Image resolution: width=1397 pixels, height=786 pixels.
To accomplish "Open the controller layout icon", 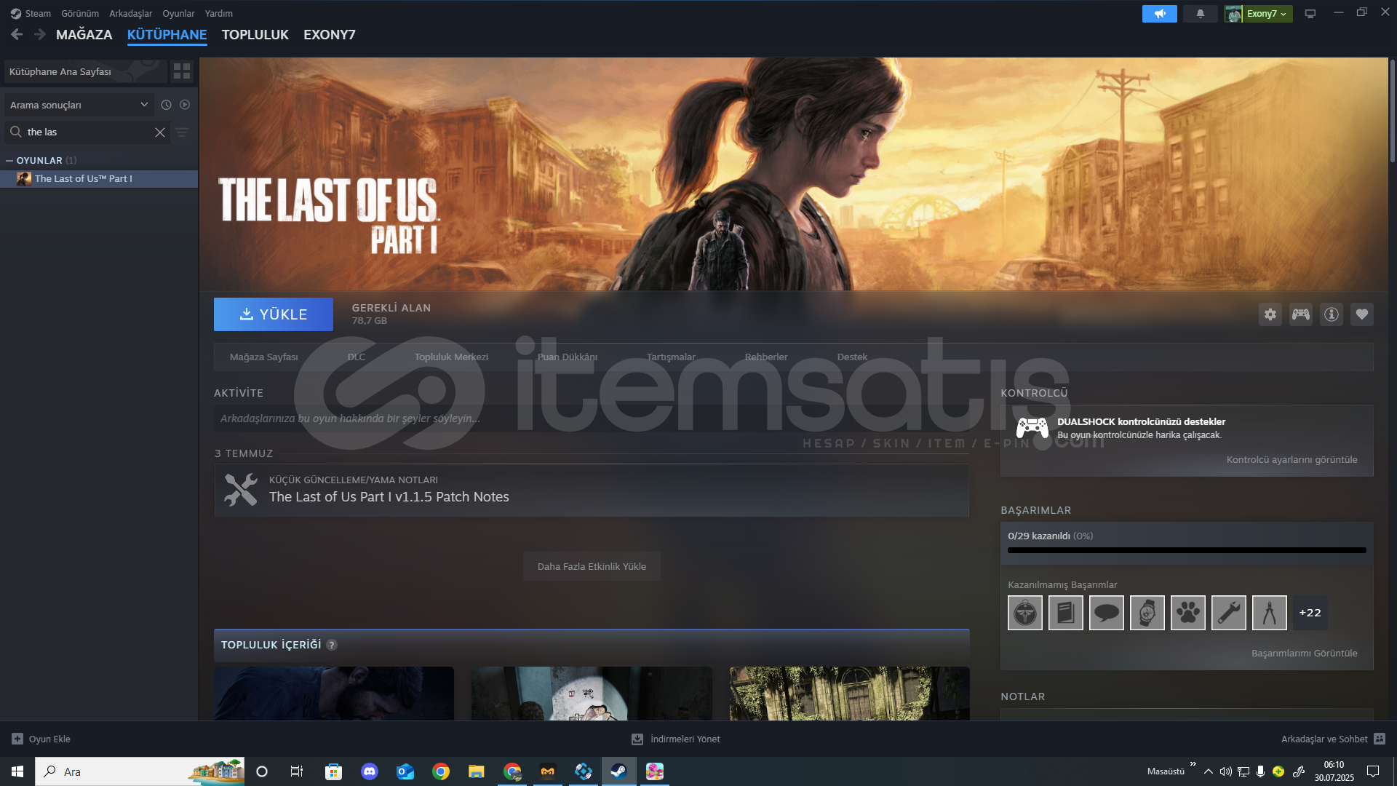I will click(x=1301, y=314).
